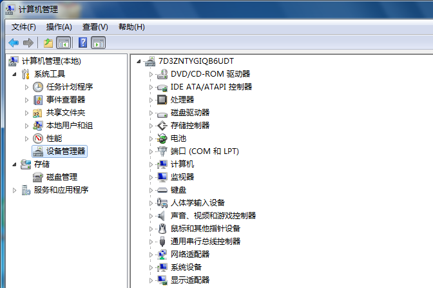This screenshot has width=433, height=288.
Task: Expand the 任务计划程序 node
Action: 26,87
